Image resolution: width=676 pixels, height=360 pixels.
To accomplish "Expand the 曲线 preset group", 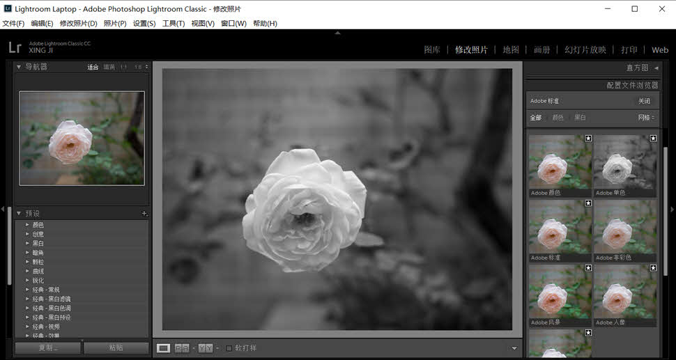I will point(28,272).
